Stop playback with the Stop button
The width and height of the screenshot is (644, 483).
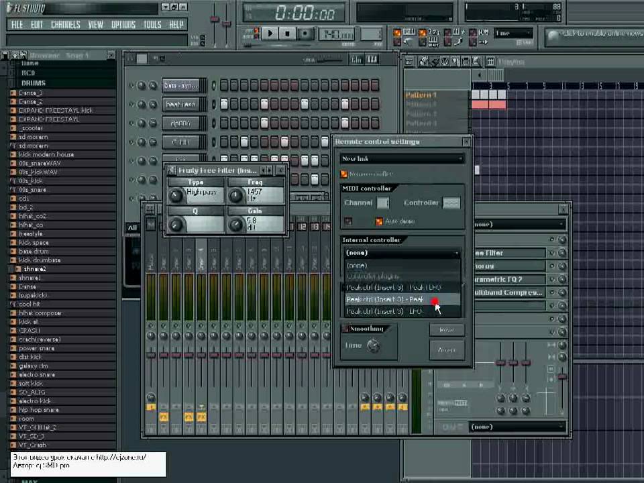tap(288, 34)
